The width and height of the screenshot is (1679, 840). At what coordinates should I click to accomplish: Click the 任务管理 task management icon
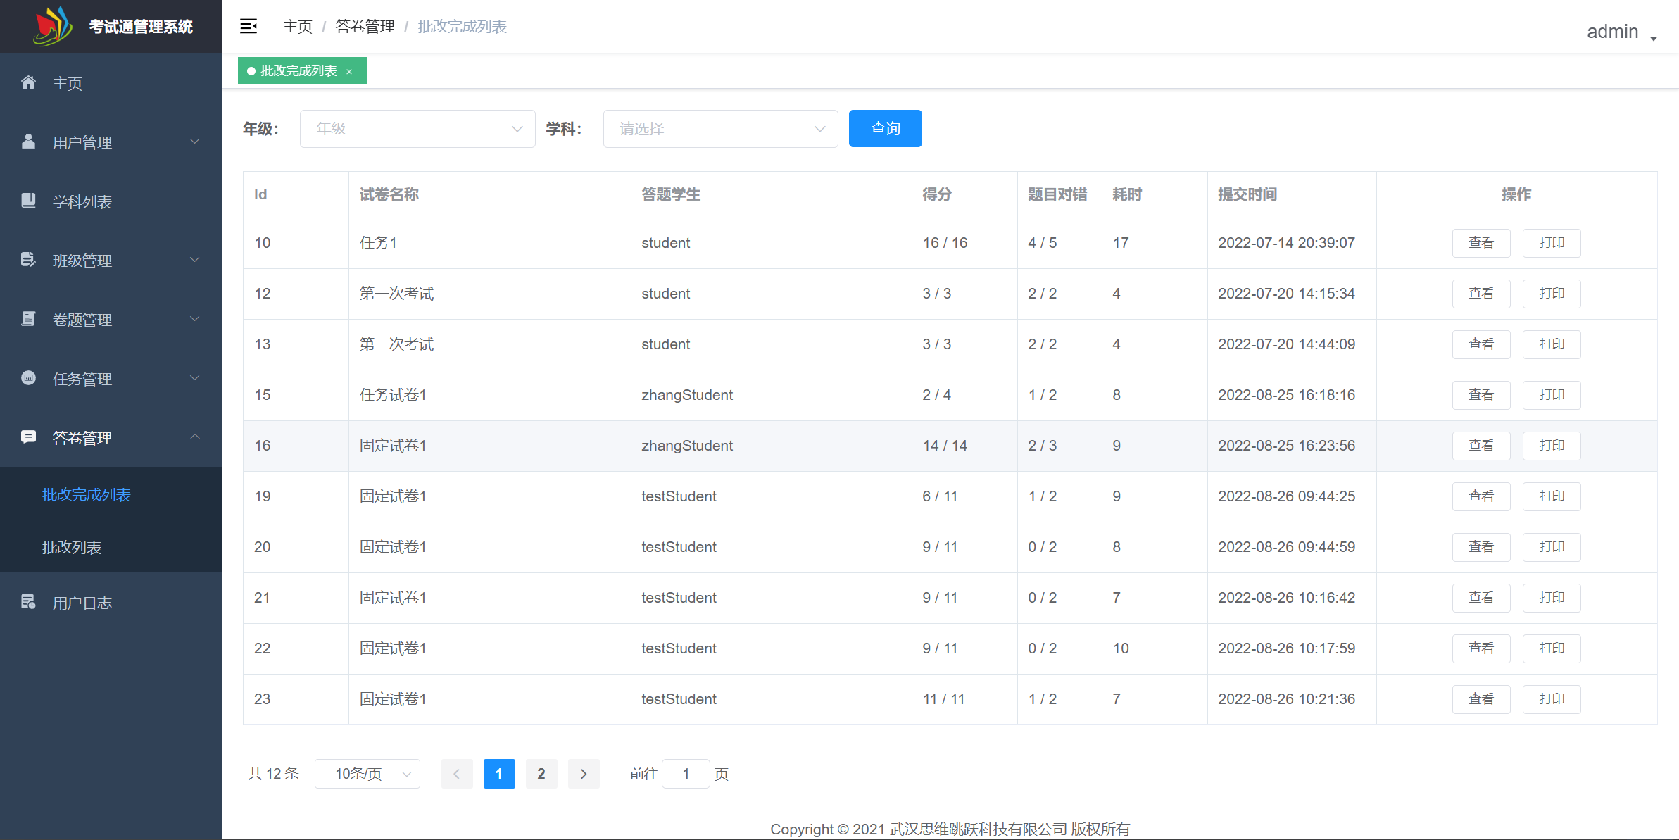28,378
